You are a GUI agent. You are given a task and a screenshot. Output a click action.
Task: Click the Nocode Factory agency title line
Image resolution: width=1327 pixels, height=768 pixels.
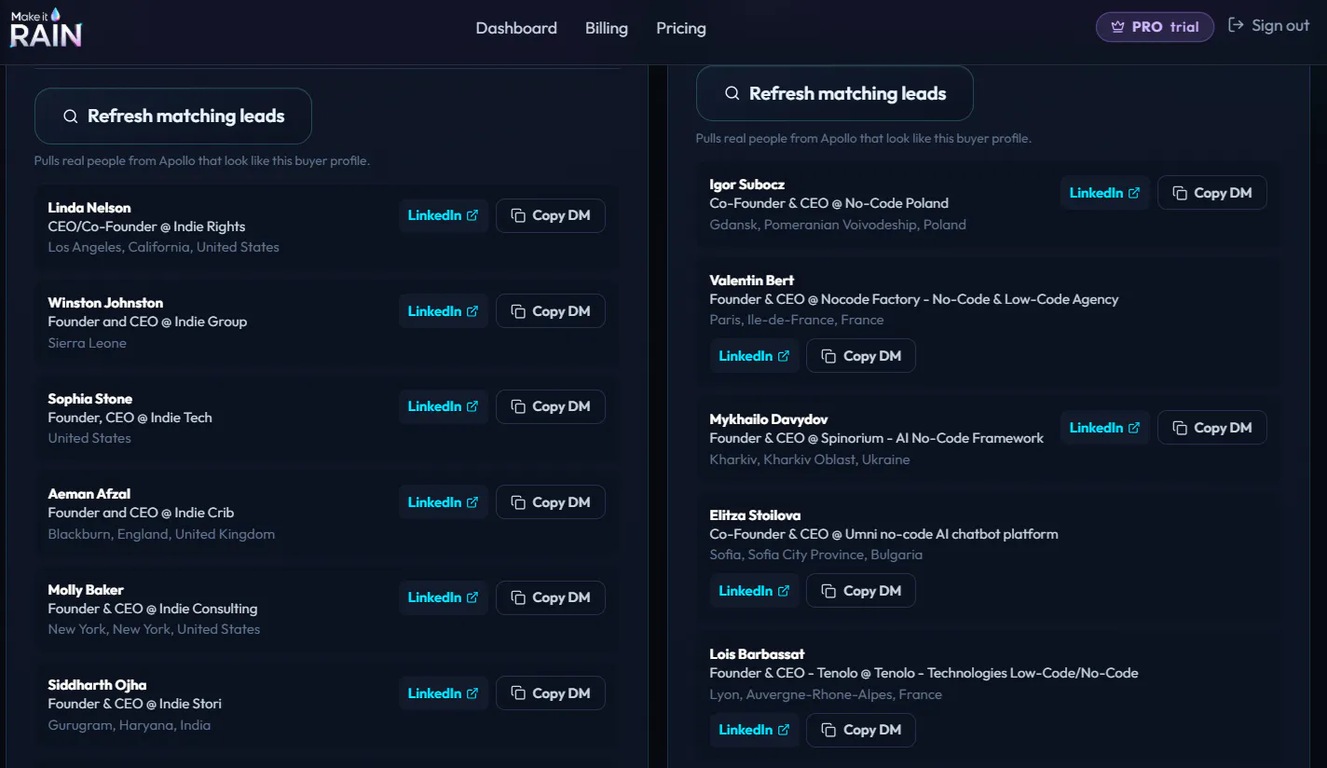pyautogui.click(x=914, y=299)
